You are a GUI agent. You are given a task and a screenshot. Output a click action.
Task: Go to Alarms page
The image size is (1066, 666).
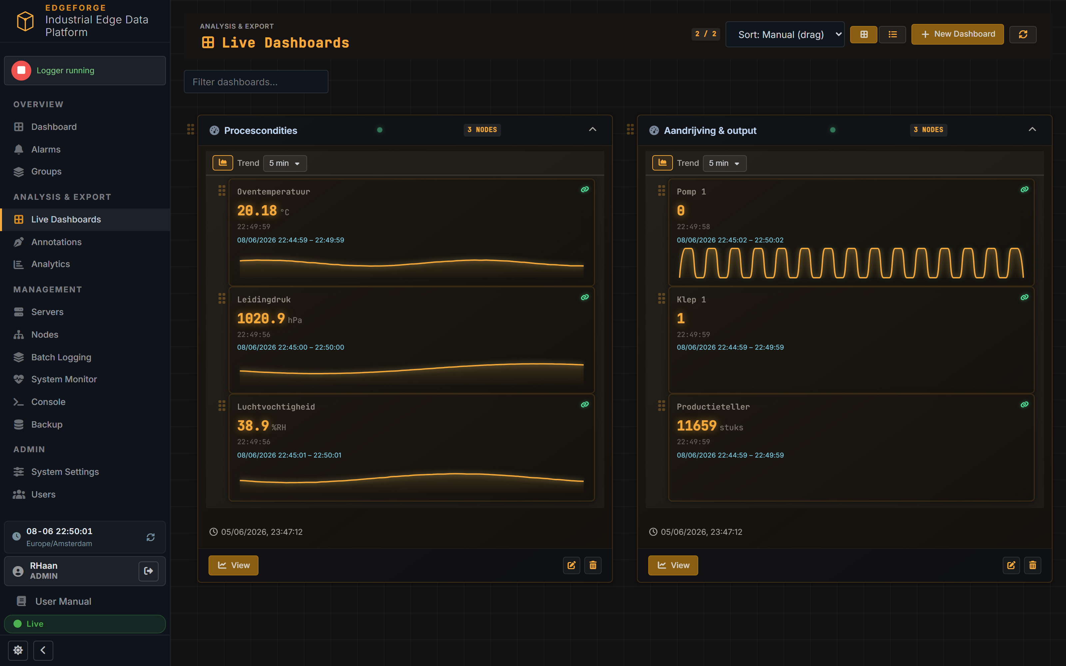point(85,149)
